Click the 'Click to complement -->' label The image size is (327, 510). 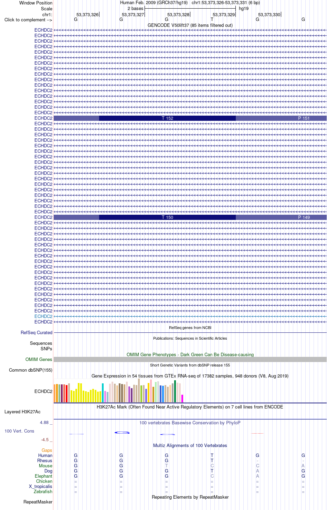tap(28, 20)
